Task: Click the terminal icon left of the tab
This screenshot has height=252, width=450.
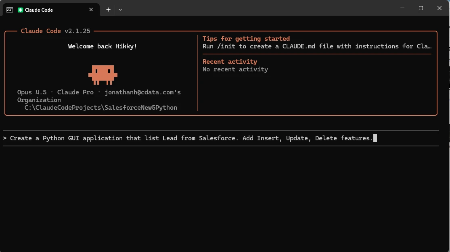Action: [x=9, y=10]
